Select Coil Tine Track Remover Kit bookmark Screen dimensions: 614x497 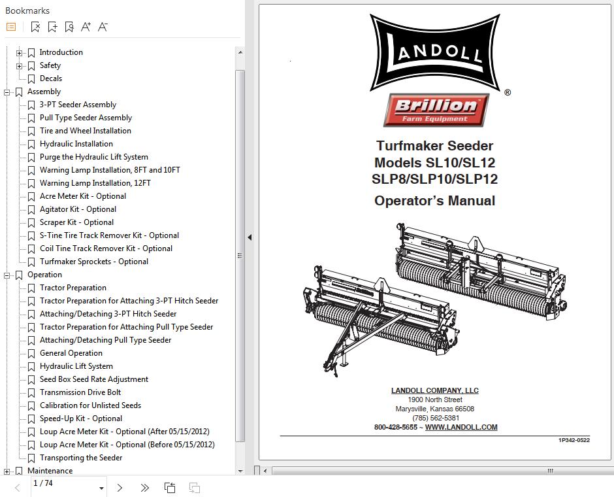click(106, 248)
